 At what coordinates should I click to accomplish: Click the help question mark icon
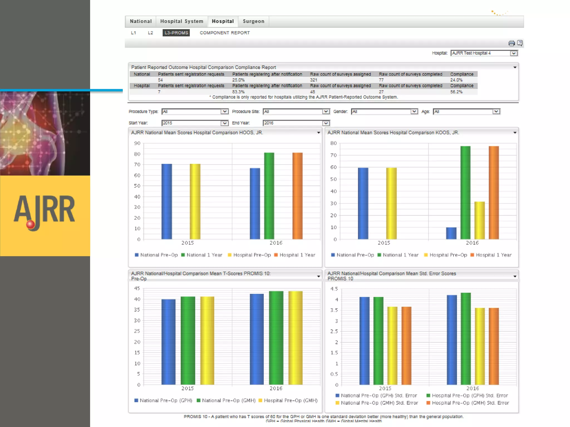[x=520, y=43]
